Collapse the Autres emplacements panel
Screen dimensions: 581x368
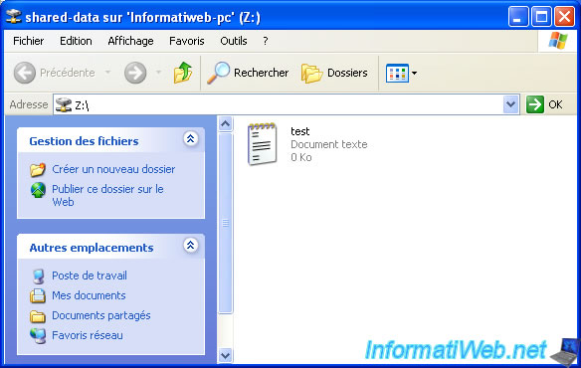[x=190, y=245]
